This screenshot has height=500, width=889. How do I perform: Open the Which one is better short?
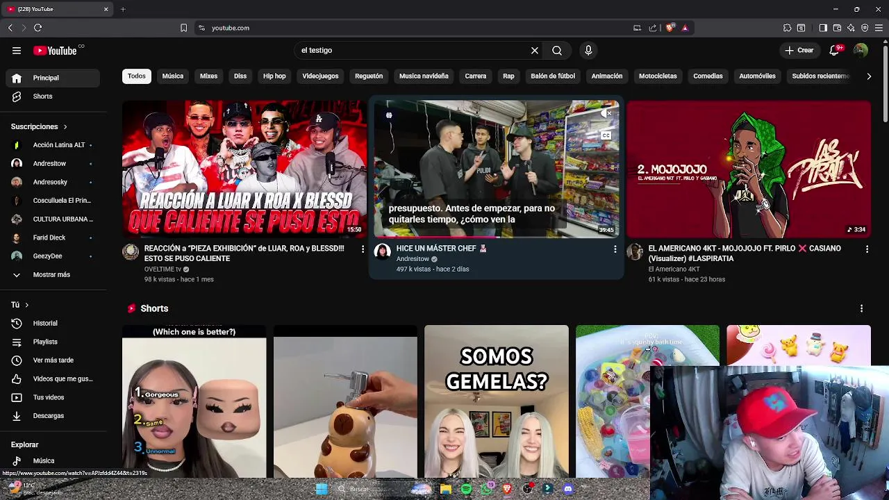pyautogui.click(x=194, y=401)
